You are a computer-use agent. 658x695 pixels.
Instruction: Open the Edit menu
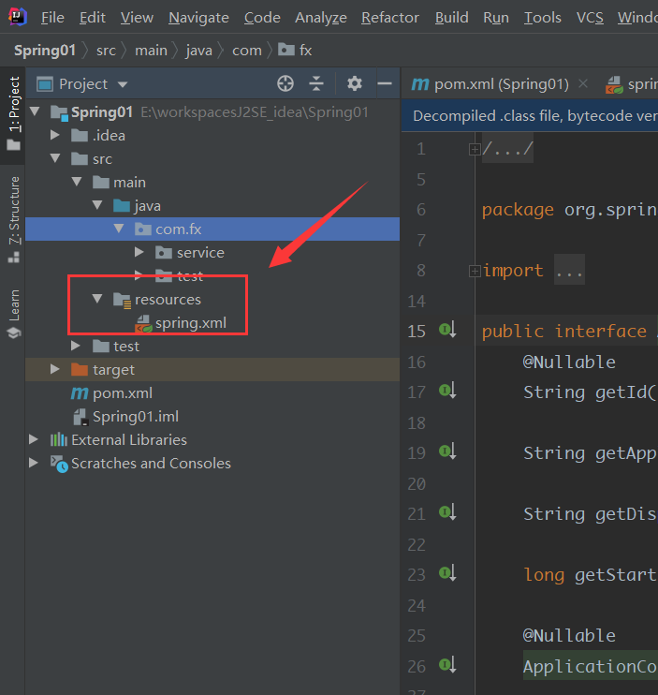pos(92,18)
